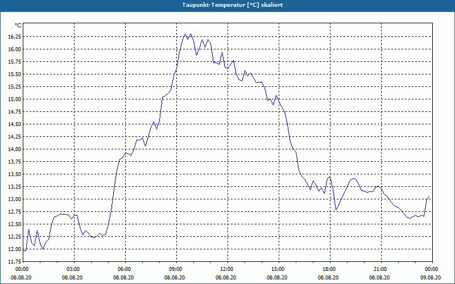Click the 18:00 time label
455x284 pixels.
click(330, 269)
